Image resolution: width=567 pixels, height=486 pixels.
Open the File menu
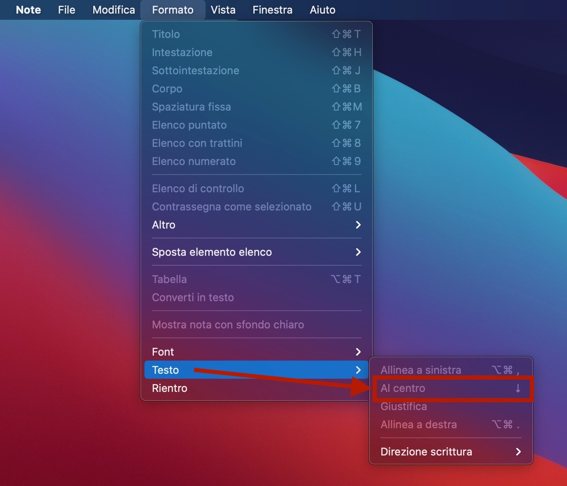click(66, 10)
